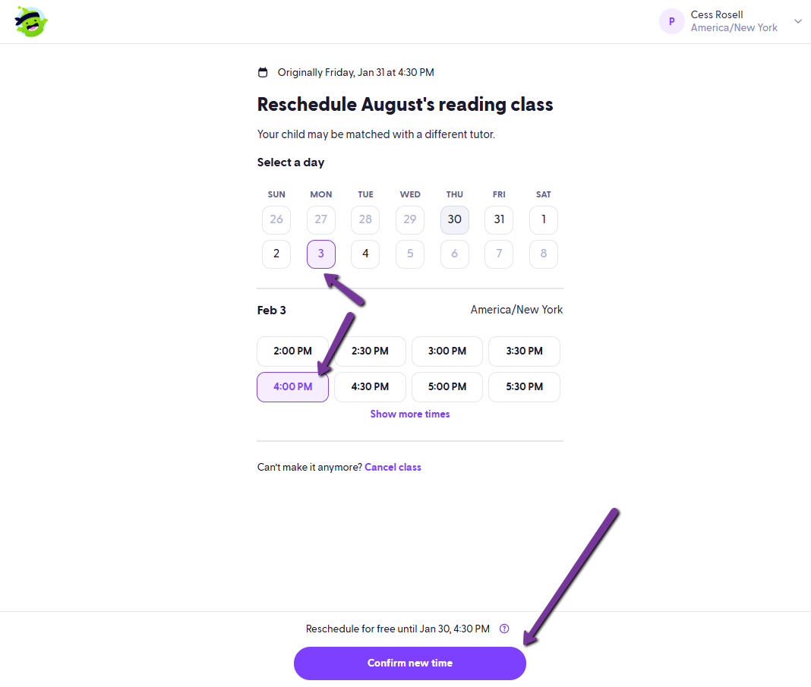The height and width of the screenshot is (687, 811).
Task: Choose the 2:00 PM time slot
Action: (293, 351)
